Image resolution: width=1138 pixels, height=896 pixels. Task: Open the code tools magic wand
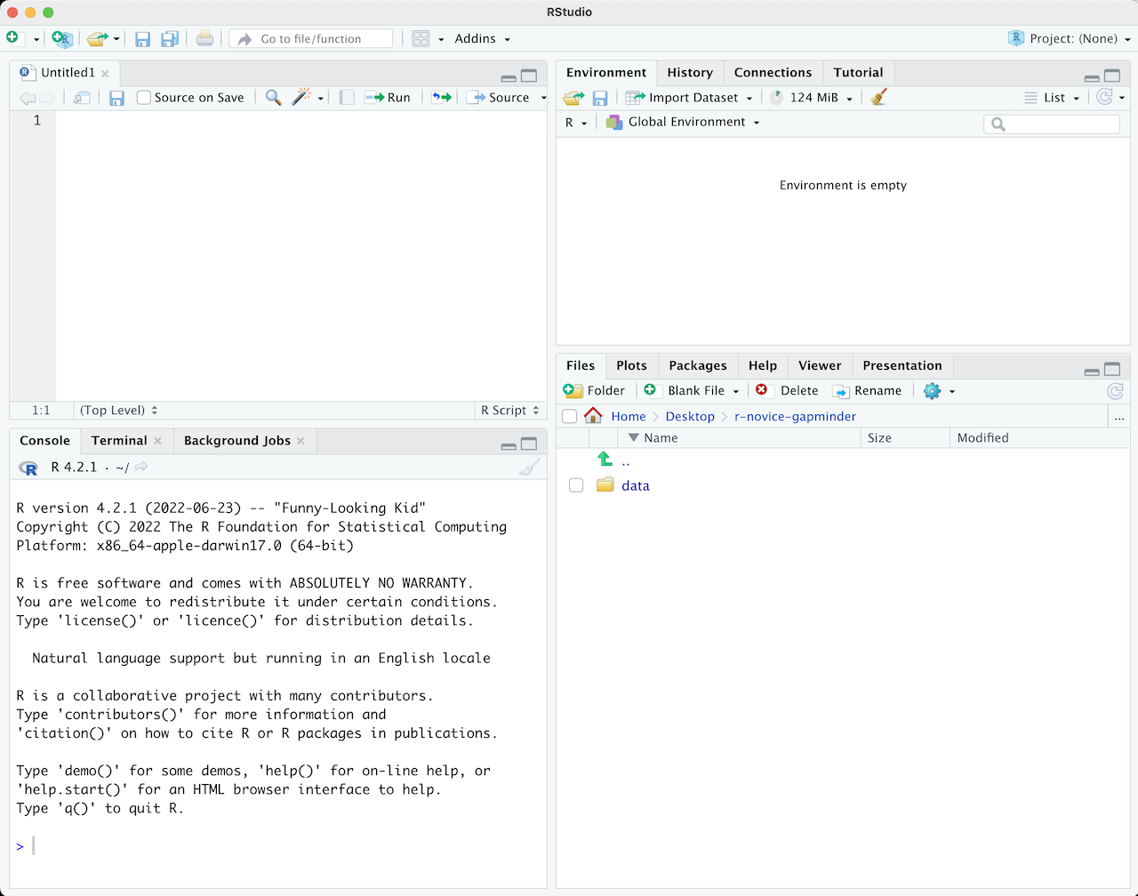click(302, 97)
